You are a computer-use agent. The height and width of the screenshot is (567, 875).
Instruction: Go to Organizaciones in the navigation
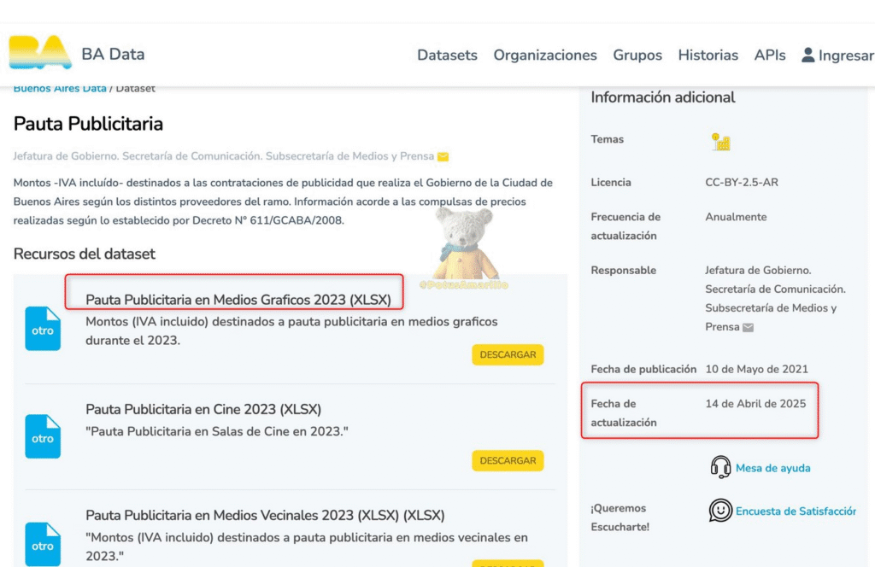click(544, 56)
